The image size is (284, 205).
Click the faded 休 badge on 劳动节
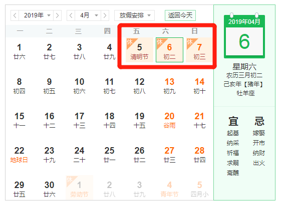click(70, 180)
